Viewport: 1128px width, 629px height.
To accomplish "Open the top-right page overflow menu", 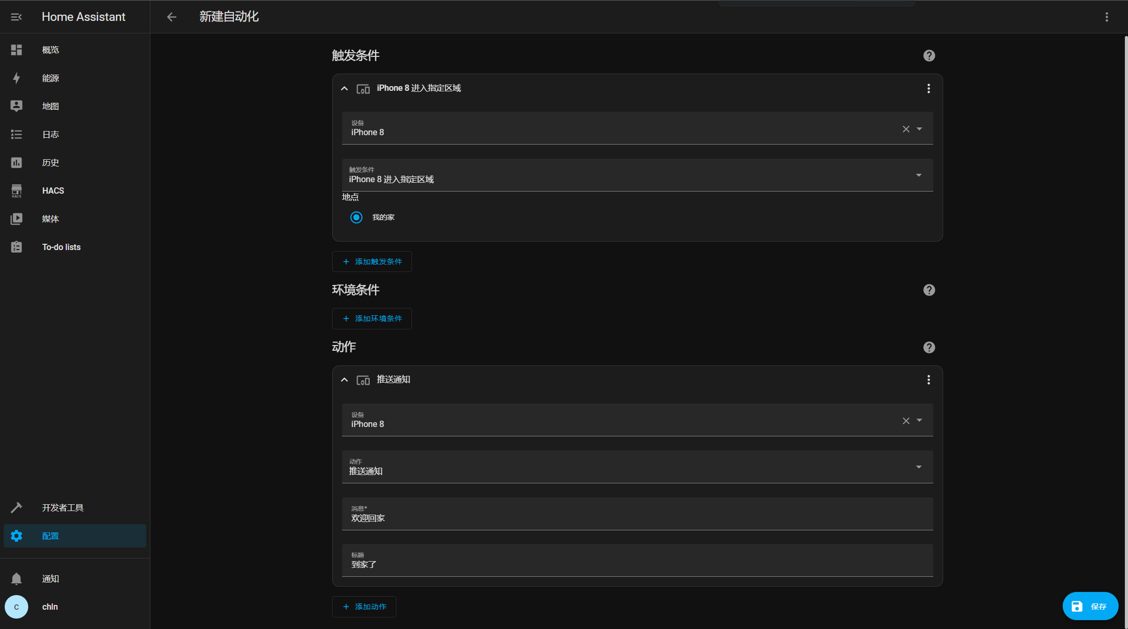I will [x=1107, y=17].
